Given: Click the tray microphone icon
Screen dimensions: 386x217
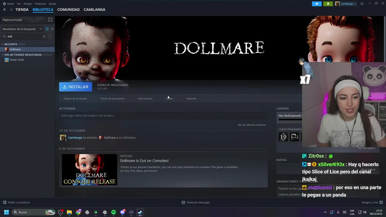Looking at the screenshot, I should click(x=338, y=212).
